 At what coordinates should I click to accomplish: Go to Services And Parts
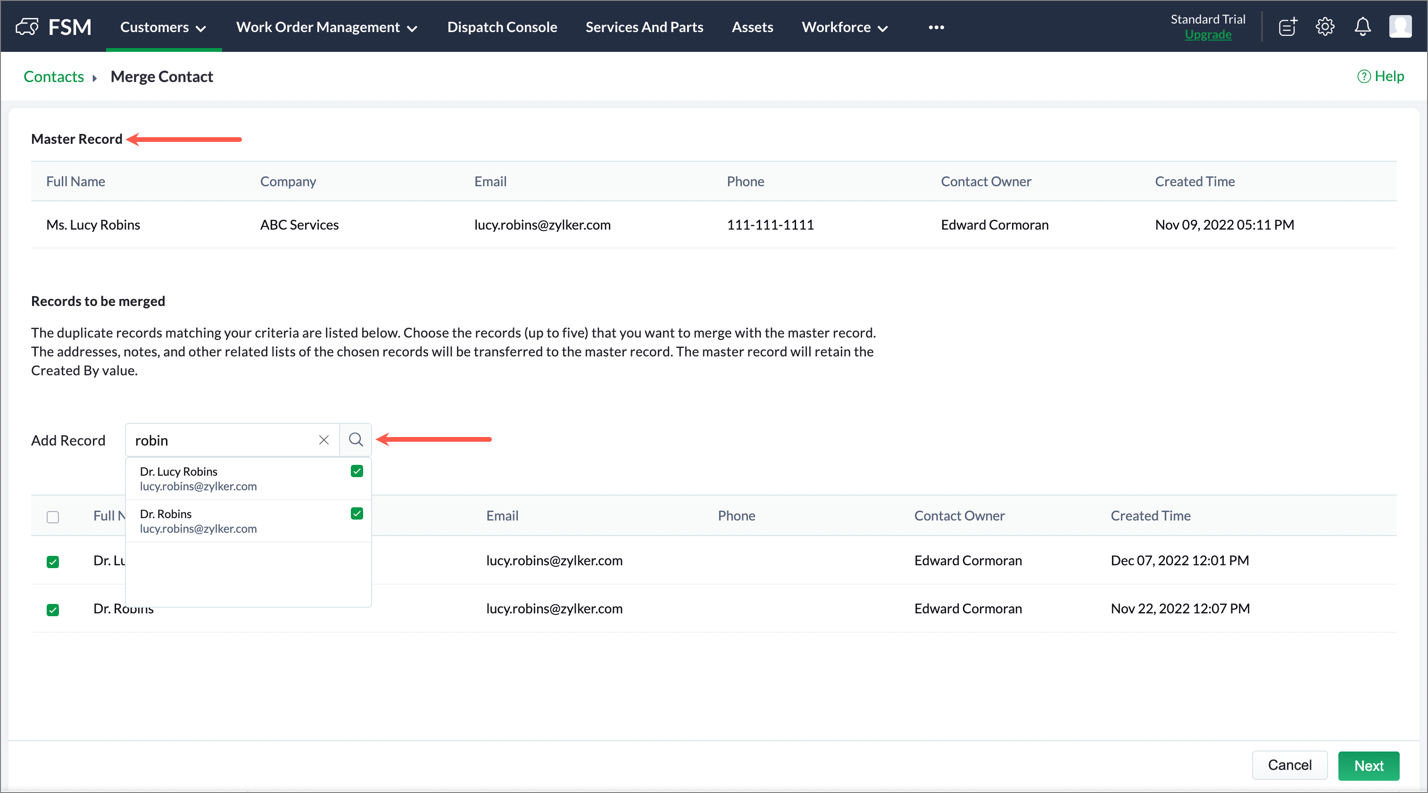tap(644, 27)
